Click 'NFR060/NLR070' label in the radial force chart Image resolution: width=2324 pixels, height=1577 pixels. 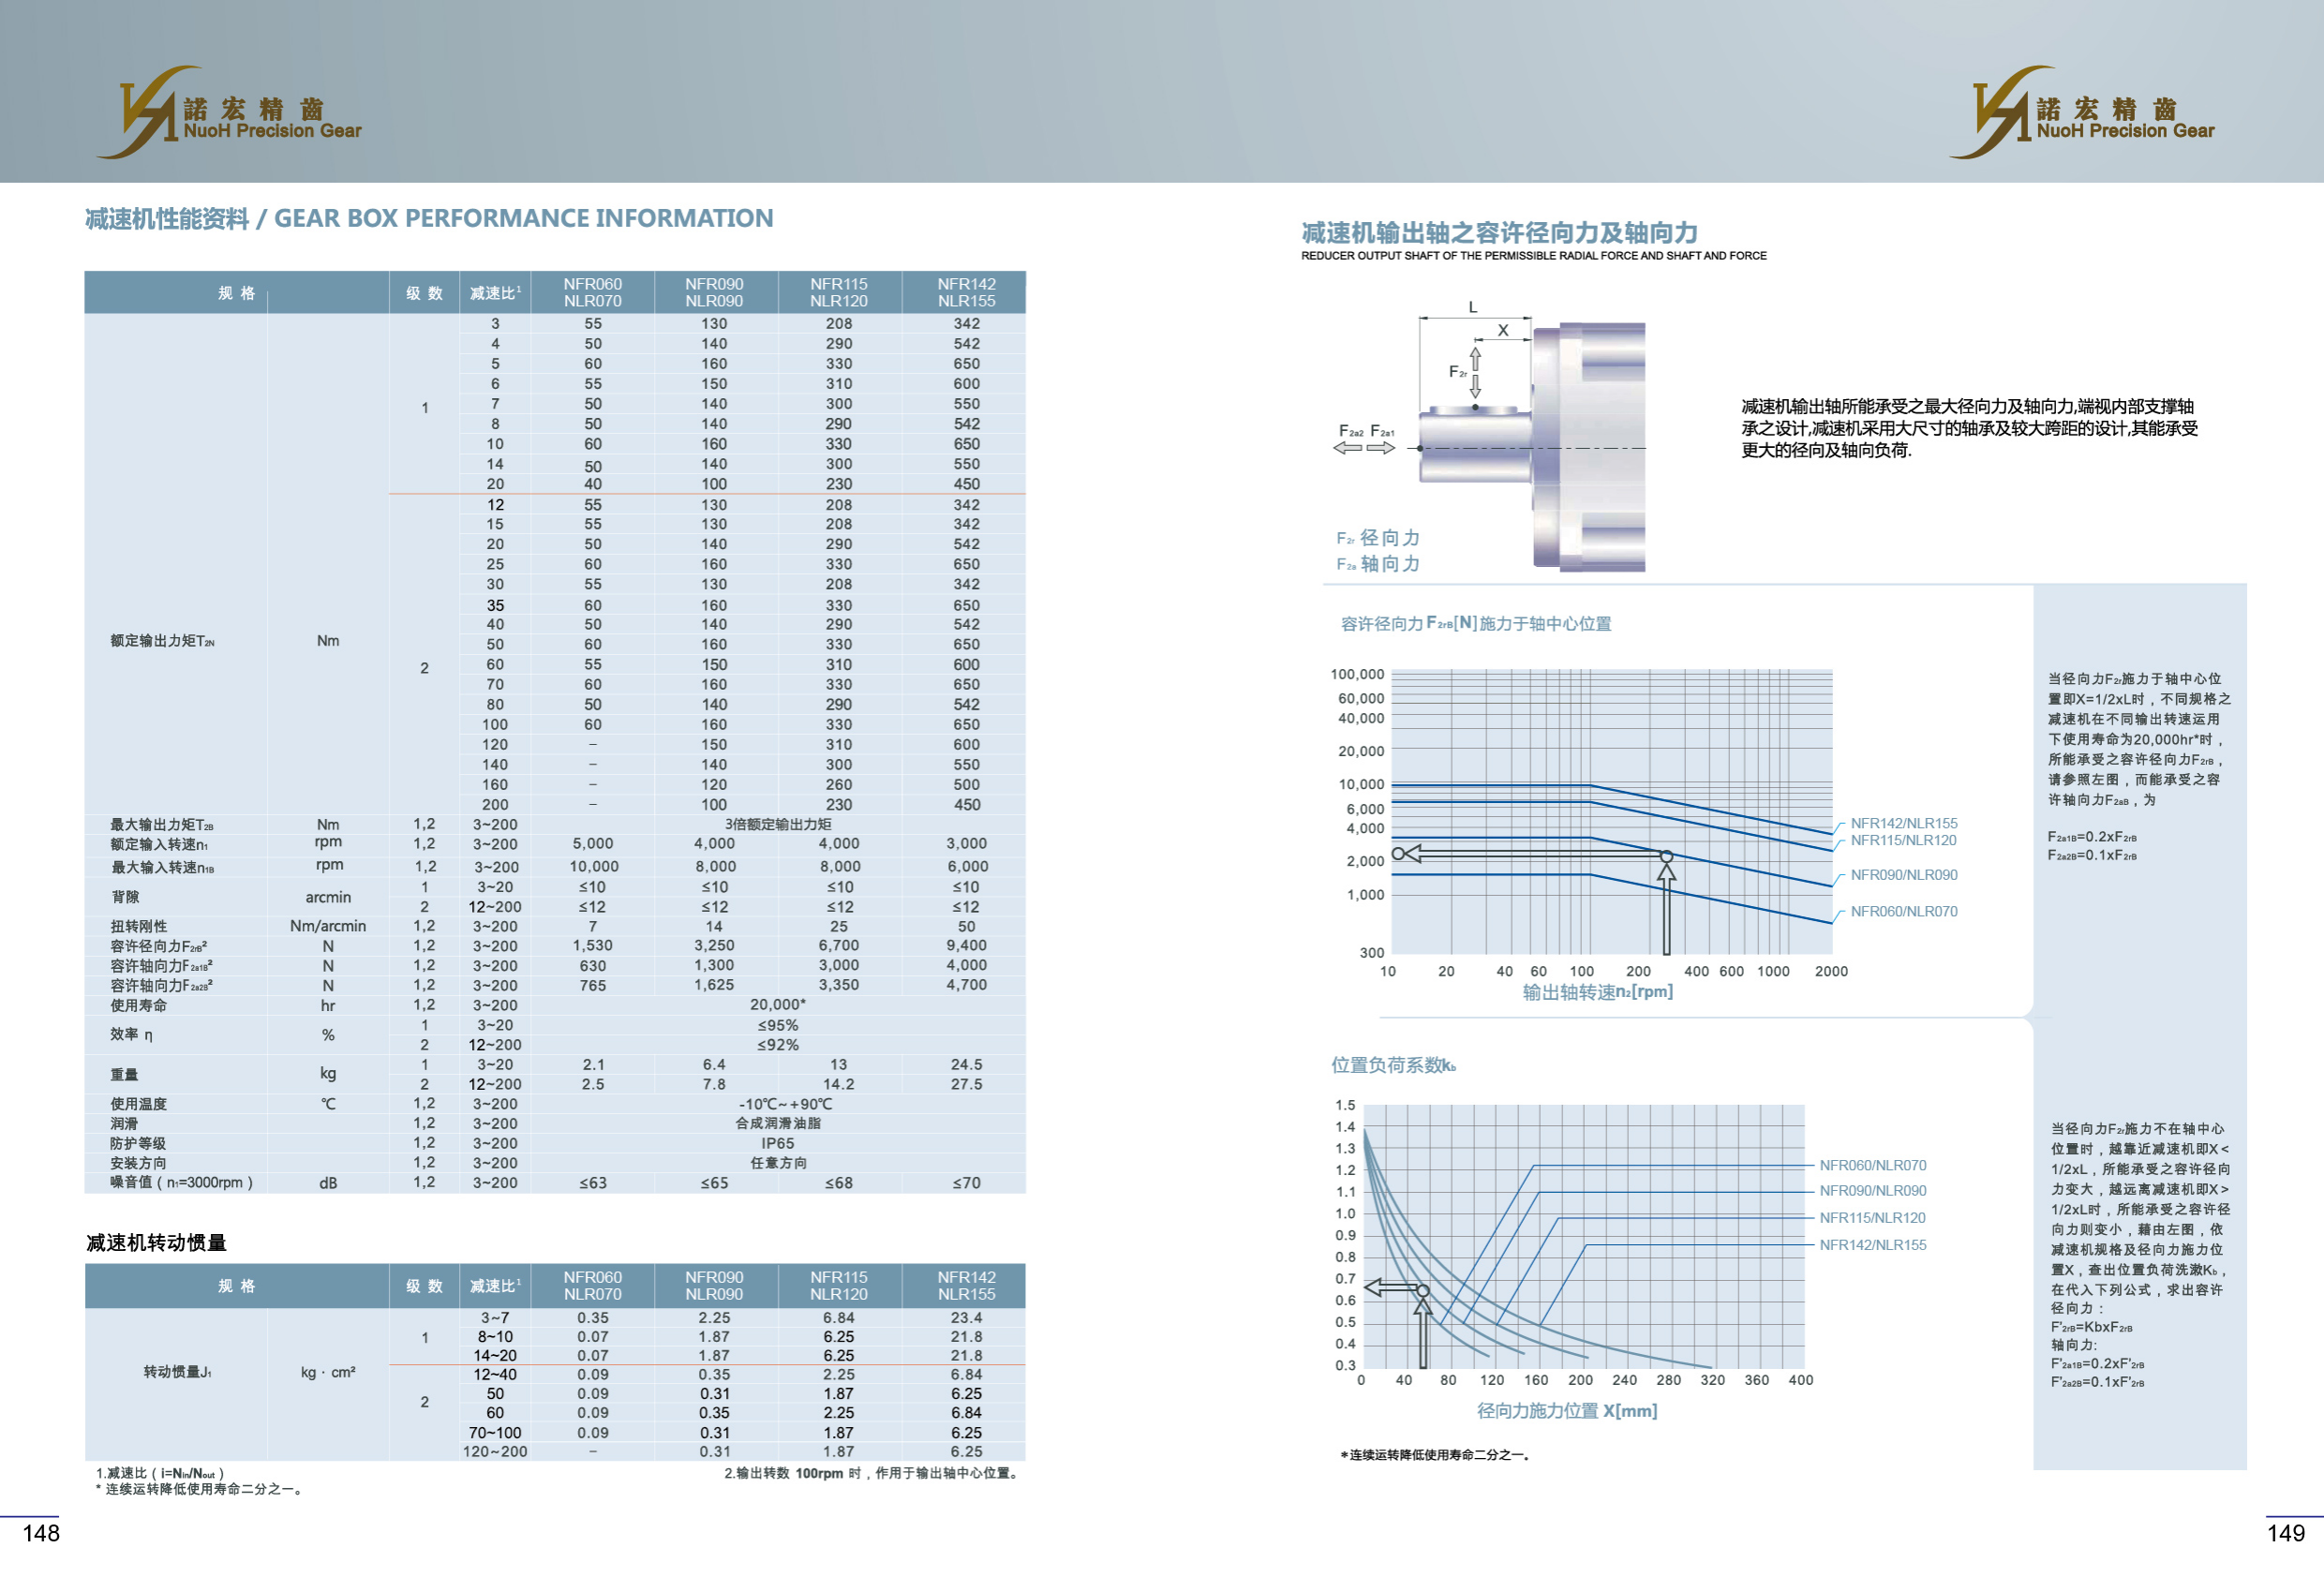pos(1904,912)
